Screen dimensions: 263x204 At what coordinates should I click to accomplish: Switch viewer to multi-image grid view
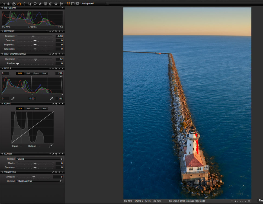point(68,4)
